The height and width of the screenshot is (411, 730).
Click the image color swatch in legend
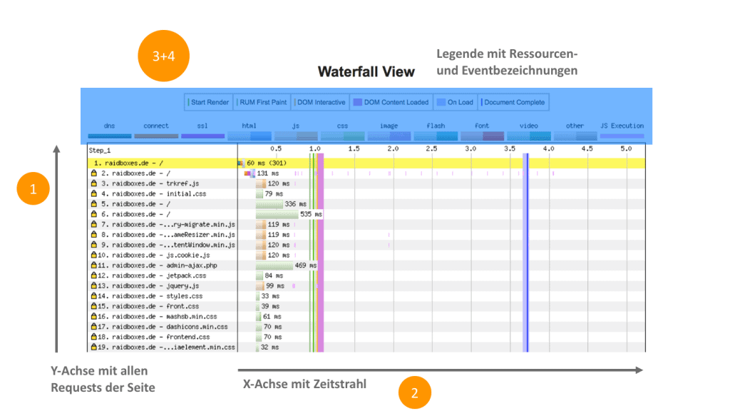(389, 136)
